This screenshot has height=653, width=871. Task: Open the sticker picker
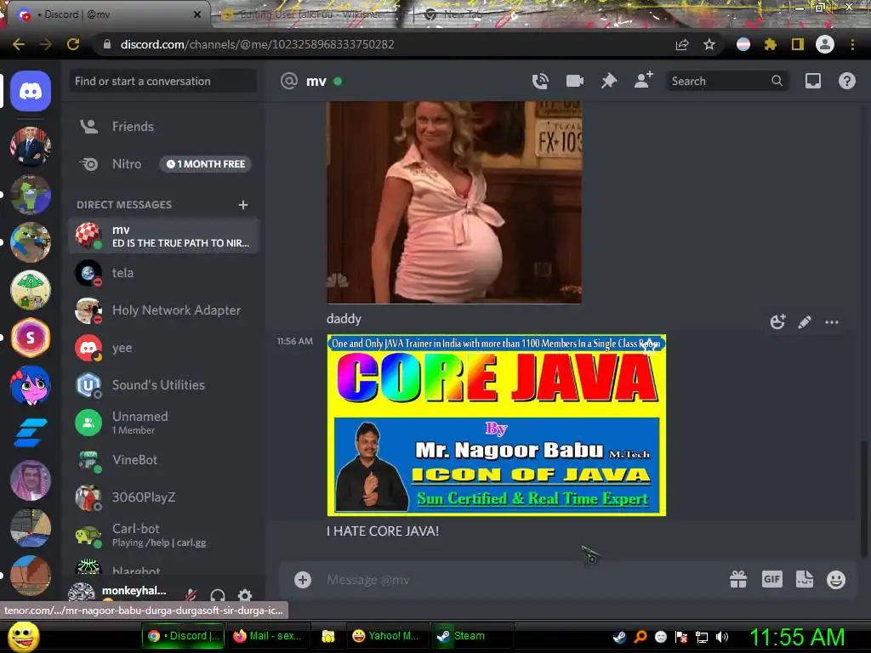click(x=805, y=579)
